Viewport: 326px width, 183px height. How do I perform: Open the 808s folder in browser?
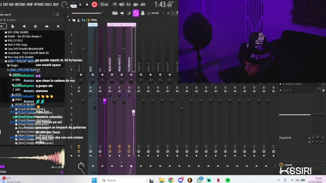pos(16,80)
